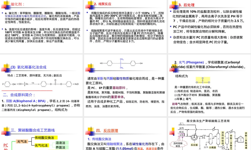Click the line '(3)军事上 毒气'
Viewport: 251px width, 150px height.
[x=183, y=99]
